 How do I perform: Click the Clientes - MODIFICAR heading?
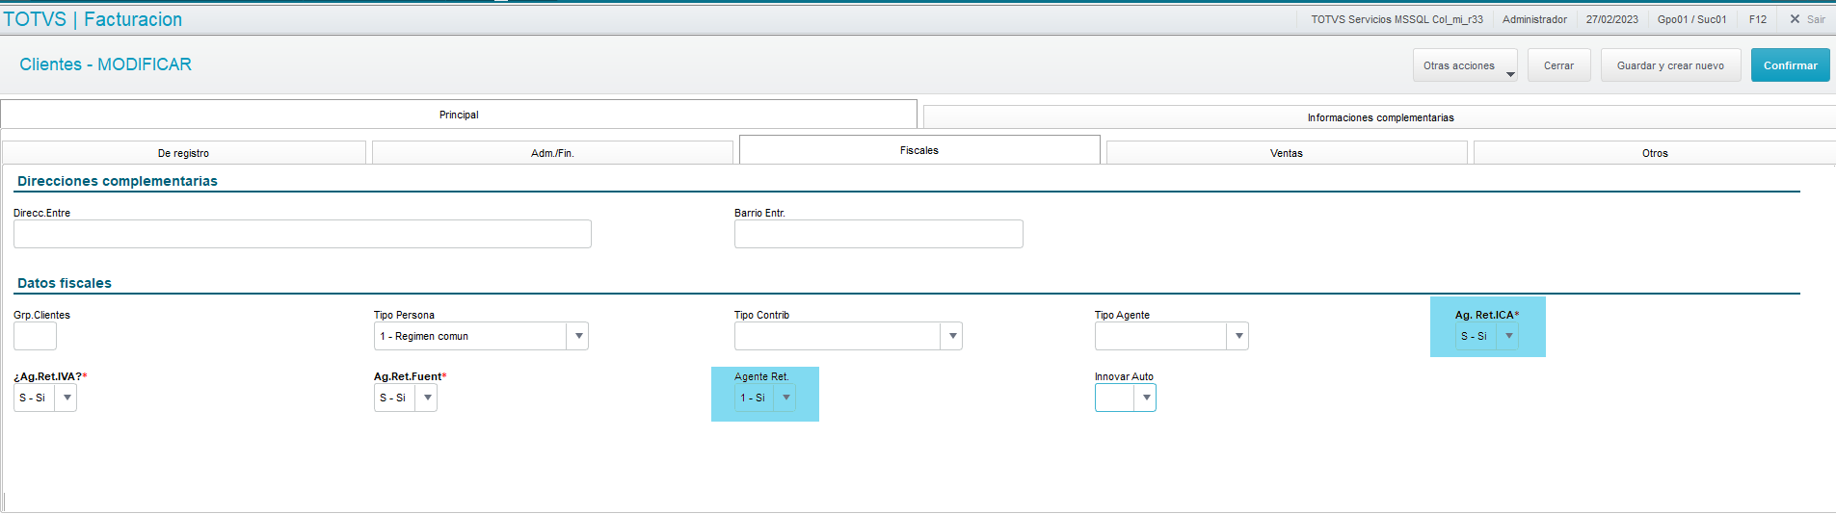coord(106,64)
